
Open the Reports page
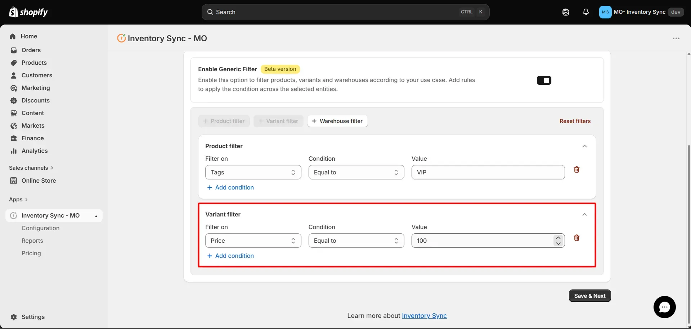[x=32, y=241]
